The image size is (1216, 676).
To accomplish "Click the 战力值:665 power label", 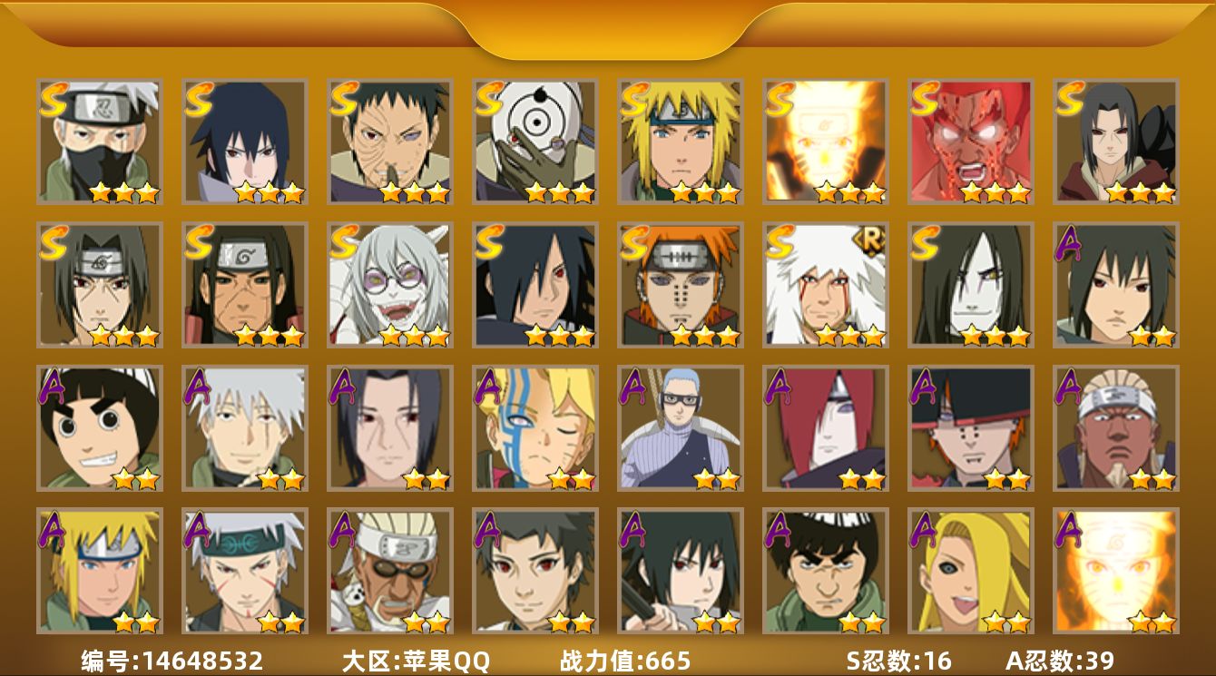I will click(x=625, y=661).
